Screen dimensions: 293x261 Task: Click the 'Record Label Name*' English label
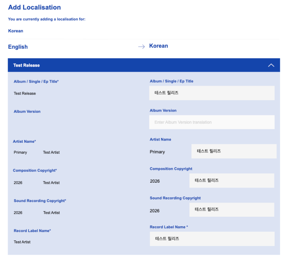click(32, 231)
